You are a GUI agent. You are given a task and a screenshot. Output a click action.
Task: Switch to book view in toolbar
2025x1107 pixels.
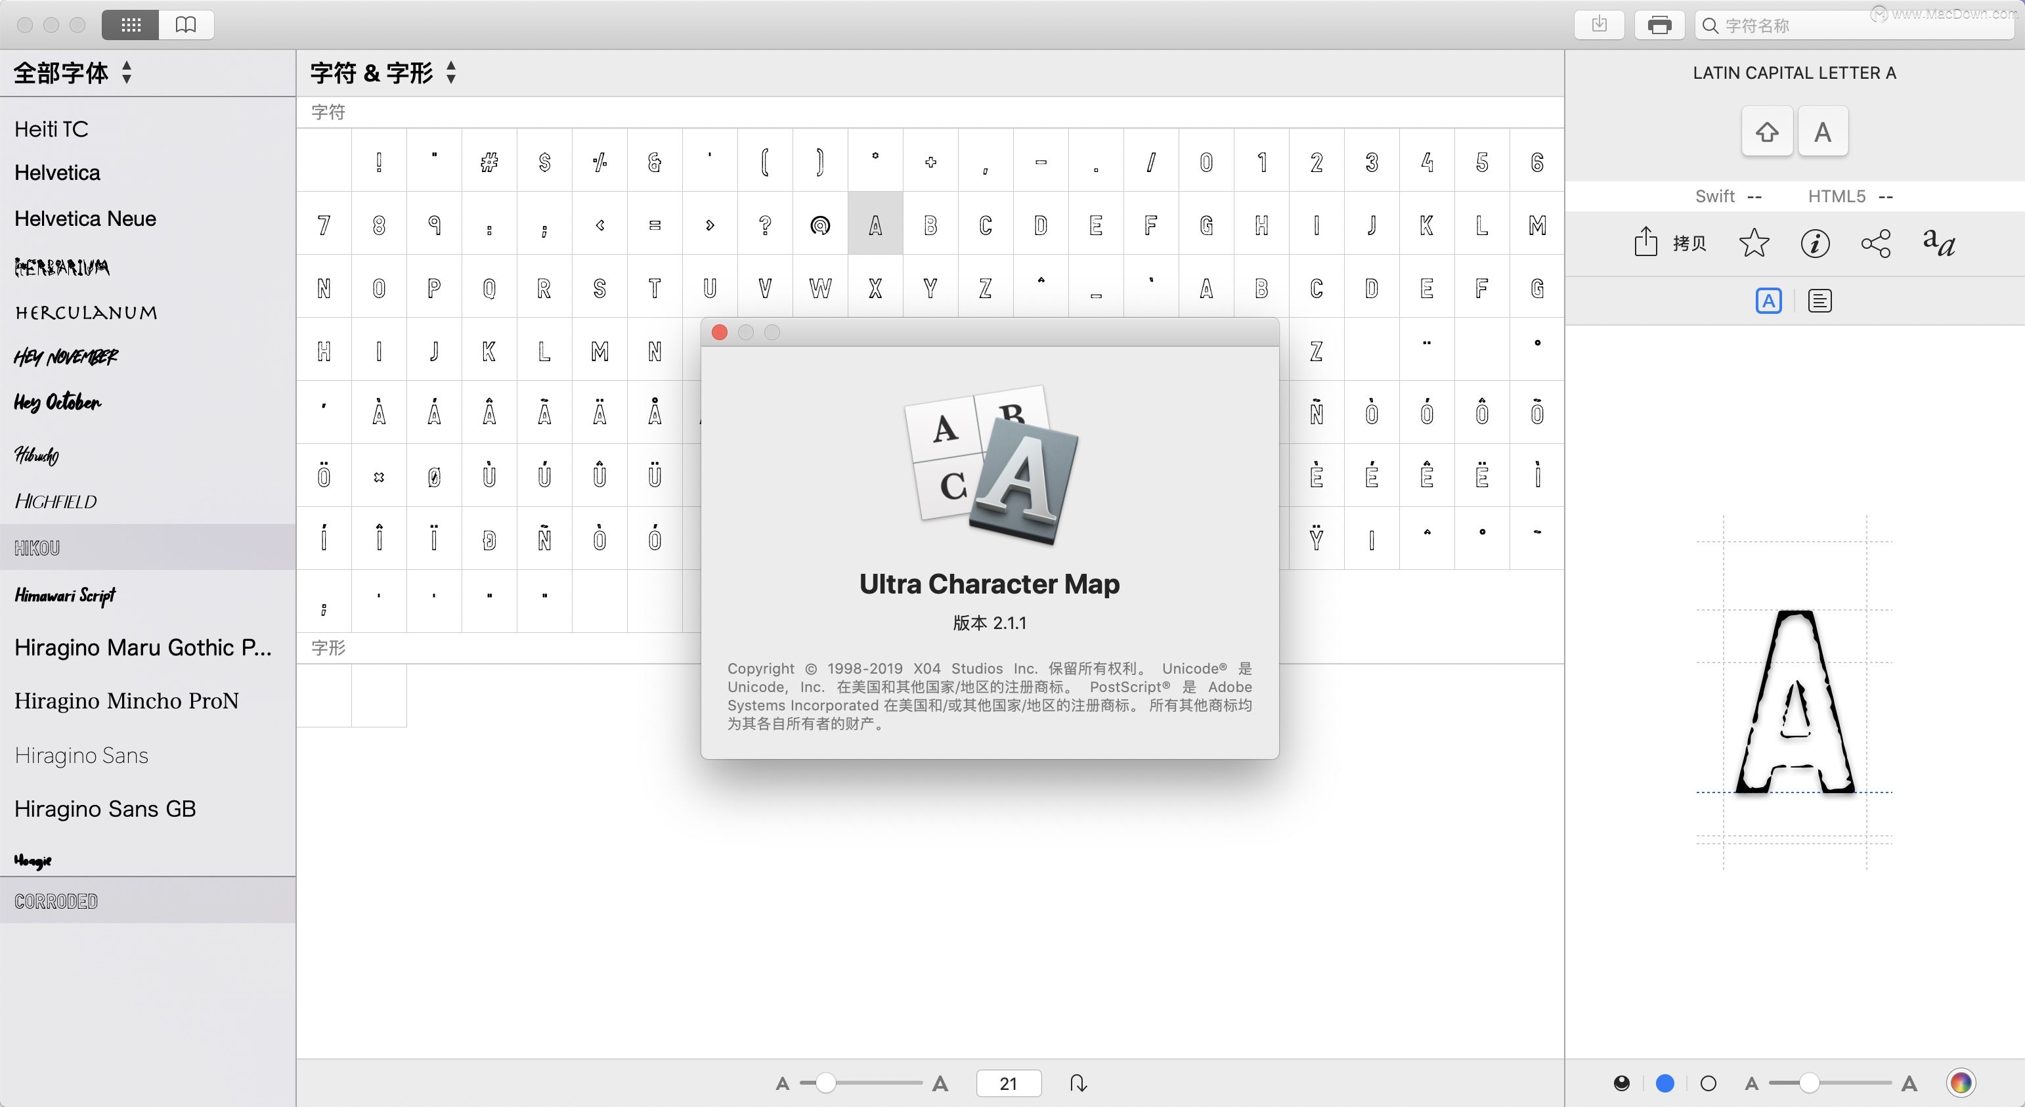coord(186,25)
